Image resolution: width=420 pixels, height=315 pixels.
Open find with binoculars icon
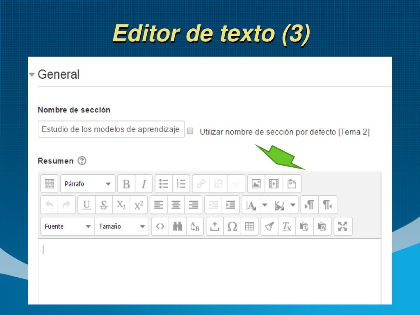pos(177,226)
